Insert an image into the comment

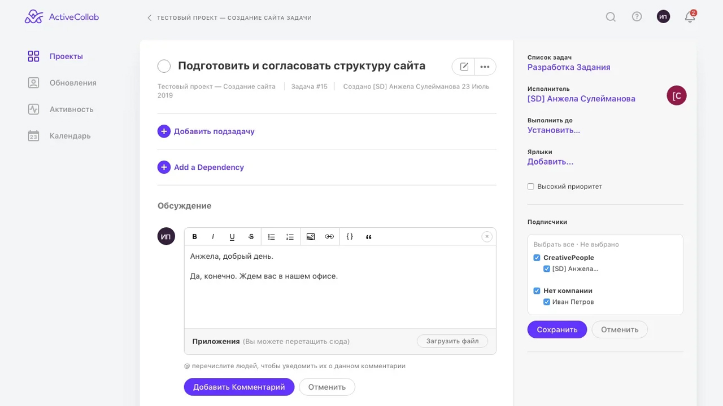(x=310, y=237)
